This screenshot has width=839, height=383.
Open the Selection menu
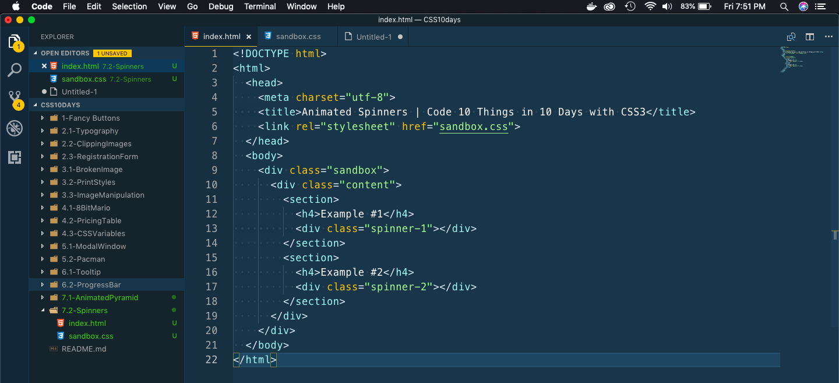pos(129,6)
